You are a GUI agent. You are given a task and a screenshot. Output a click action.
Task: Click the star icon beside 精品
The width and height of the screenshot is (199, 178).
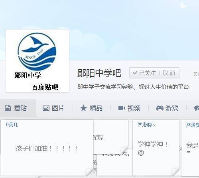(83, 108)
